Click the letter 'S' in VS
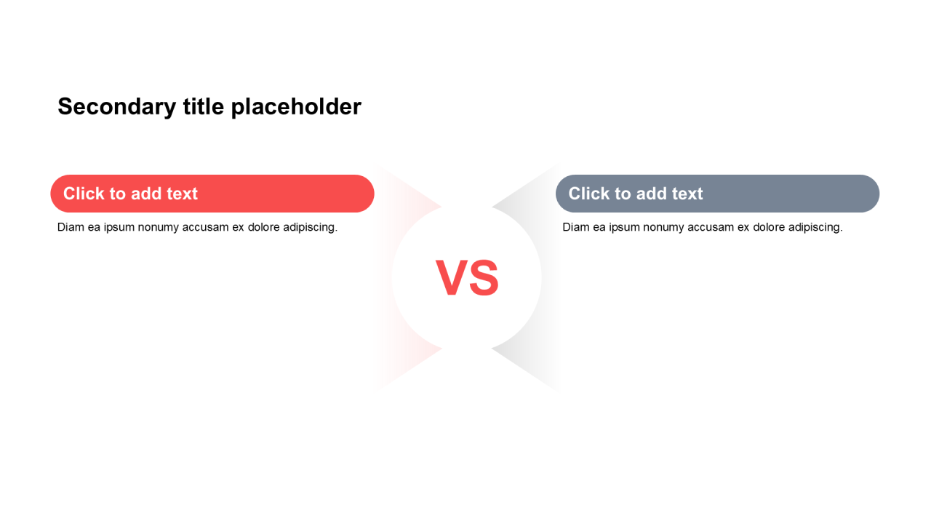The height and width of the screenshot is (524, 931). tap(484, 278)
